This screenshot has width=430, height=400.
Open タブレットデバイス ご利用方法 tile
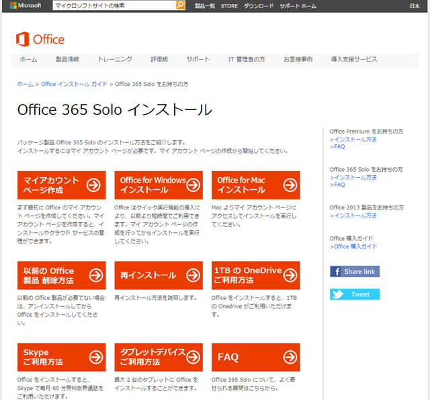(x=159, y=357)
